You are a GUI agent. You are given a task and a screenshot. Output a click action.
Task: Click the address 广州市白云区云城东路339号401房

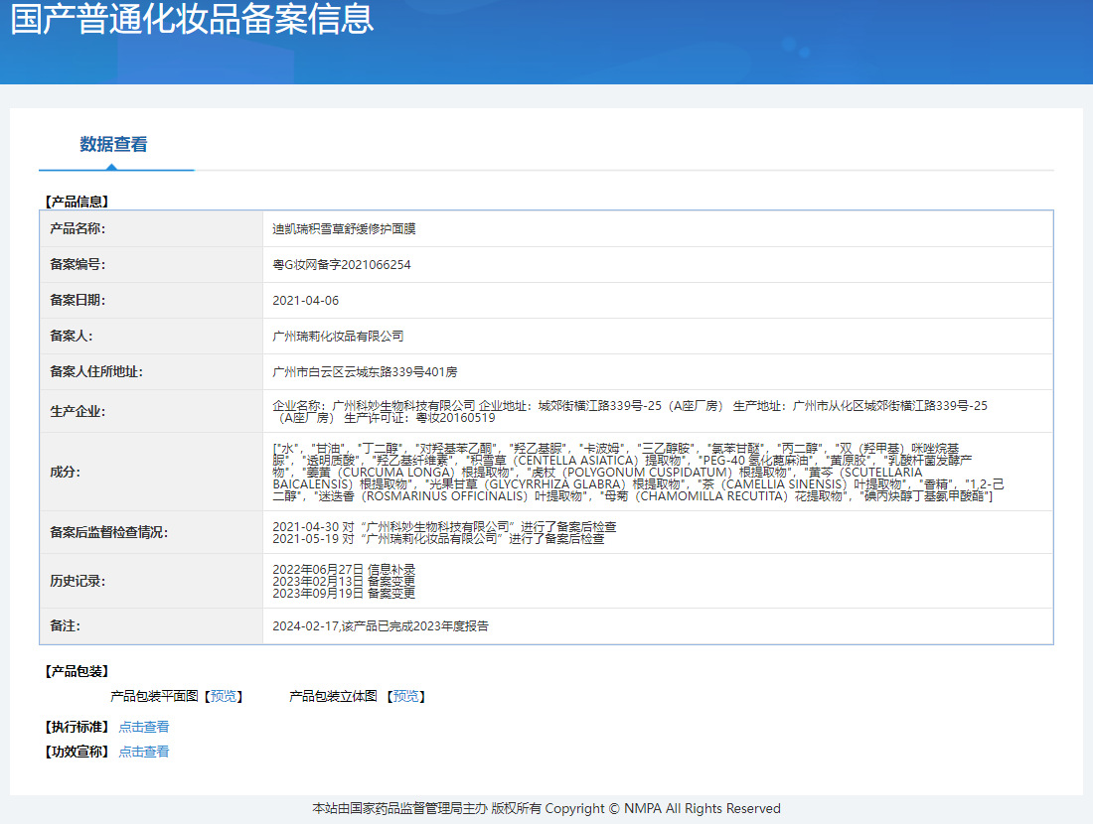[x=365, y=372]
